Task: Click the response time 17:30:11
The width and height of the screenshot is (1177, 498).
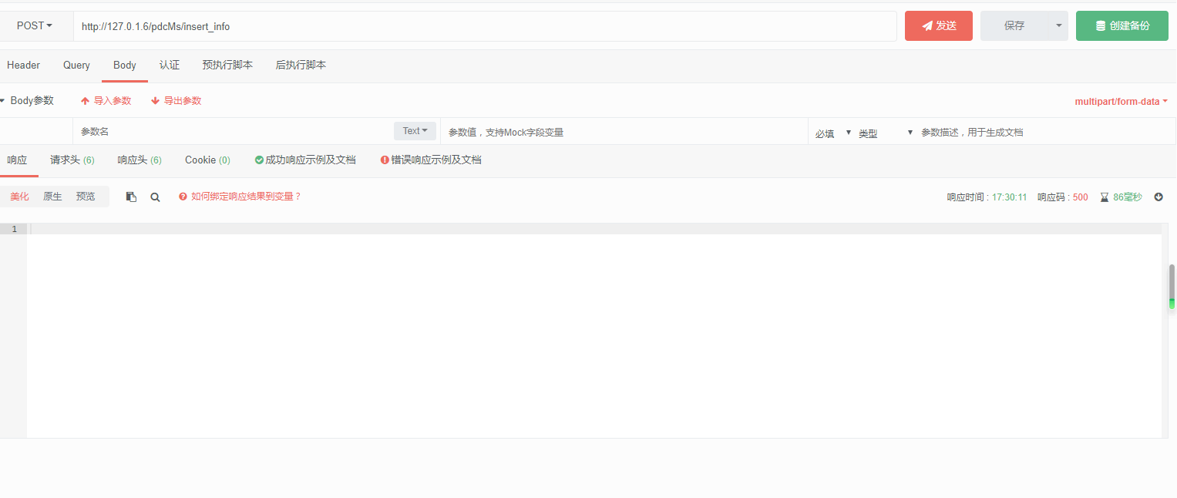Action: pos(1009,197)
